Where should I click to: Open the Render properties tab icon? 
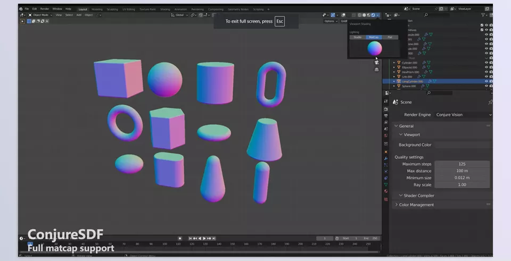pos(386,109)
